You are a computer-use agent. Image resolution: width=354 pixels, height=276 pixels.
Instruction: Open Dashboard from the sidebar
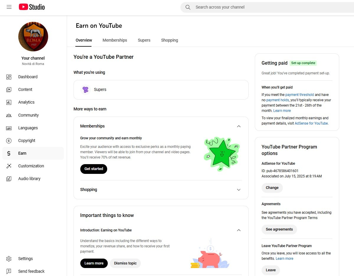click(33, 77)
